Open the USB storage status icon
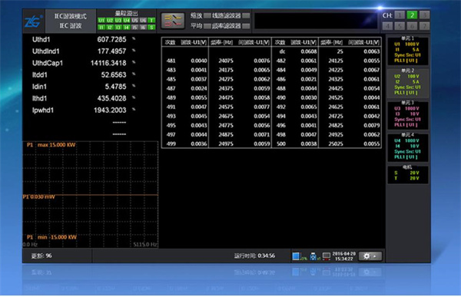 pyautogui.click(x=313, y=256)
